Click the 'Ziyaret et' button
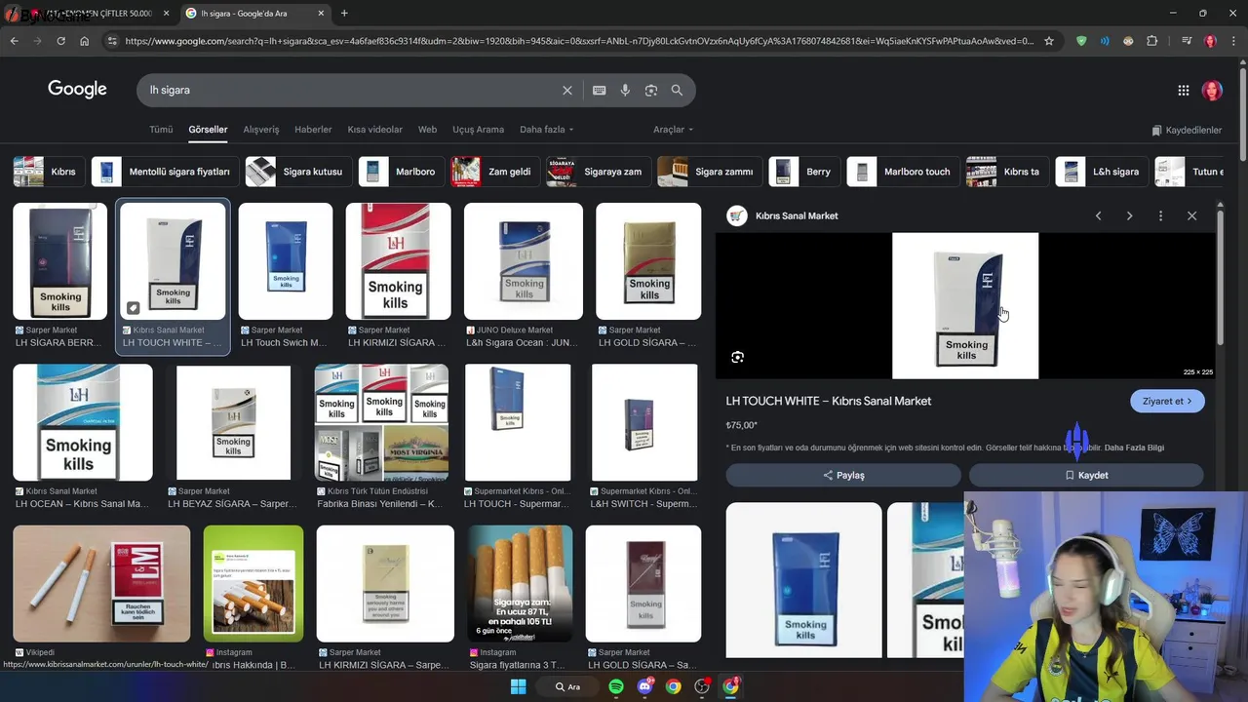This screenshot has height=702, width=1248. [x=1167, y=401]
